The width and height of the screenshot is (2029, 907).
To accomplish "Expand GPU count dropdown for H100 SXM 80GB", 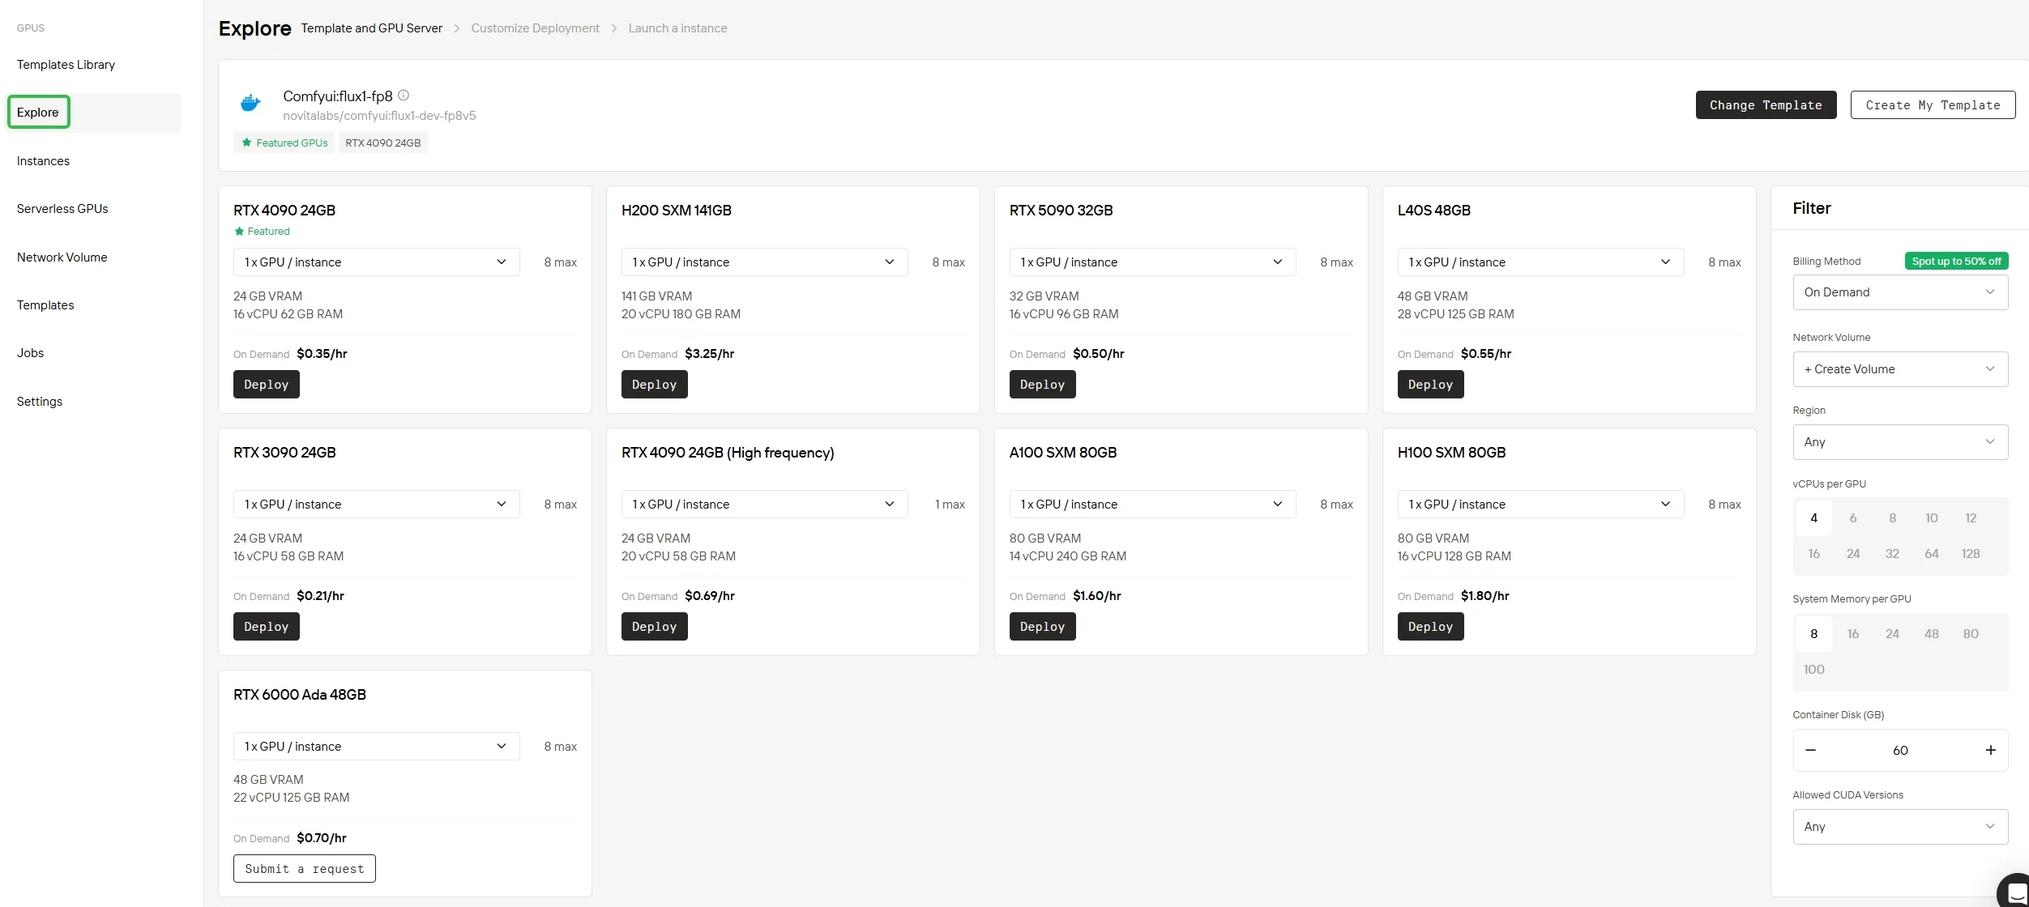I will (x=1541, y=505).
